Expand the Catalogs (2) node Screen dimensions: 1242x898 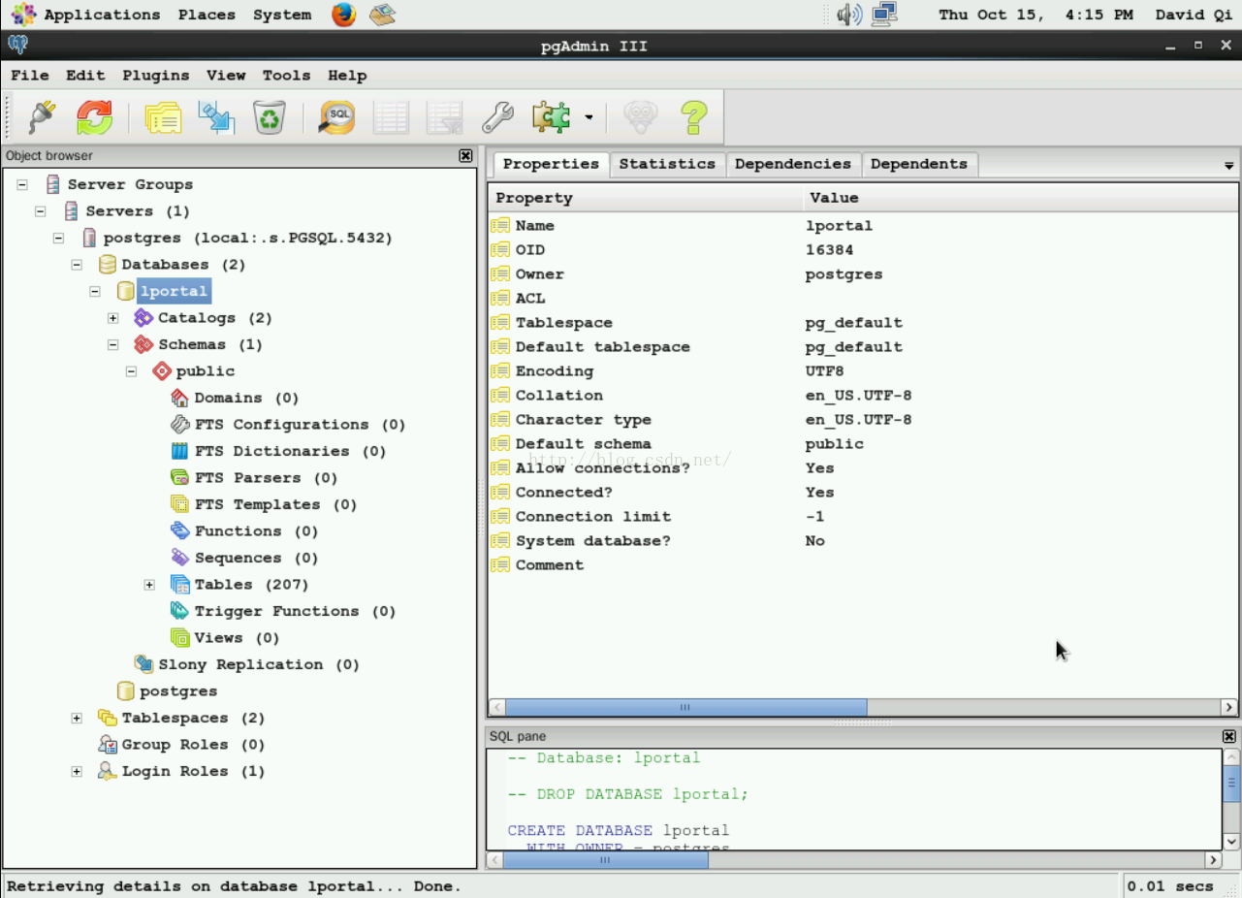[x=112, y=318]
